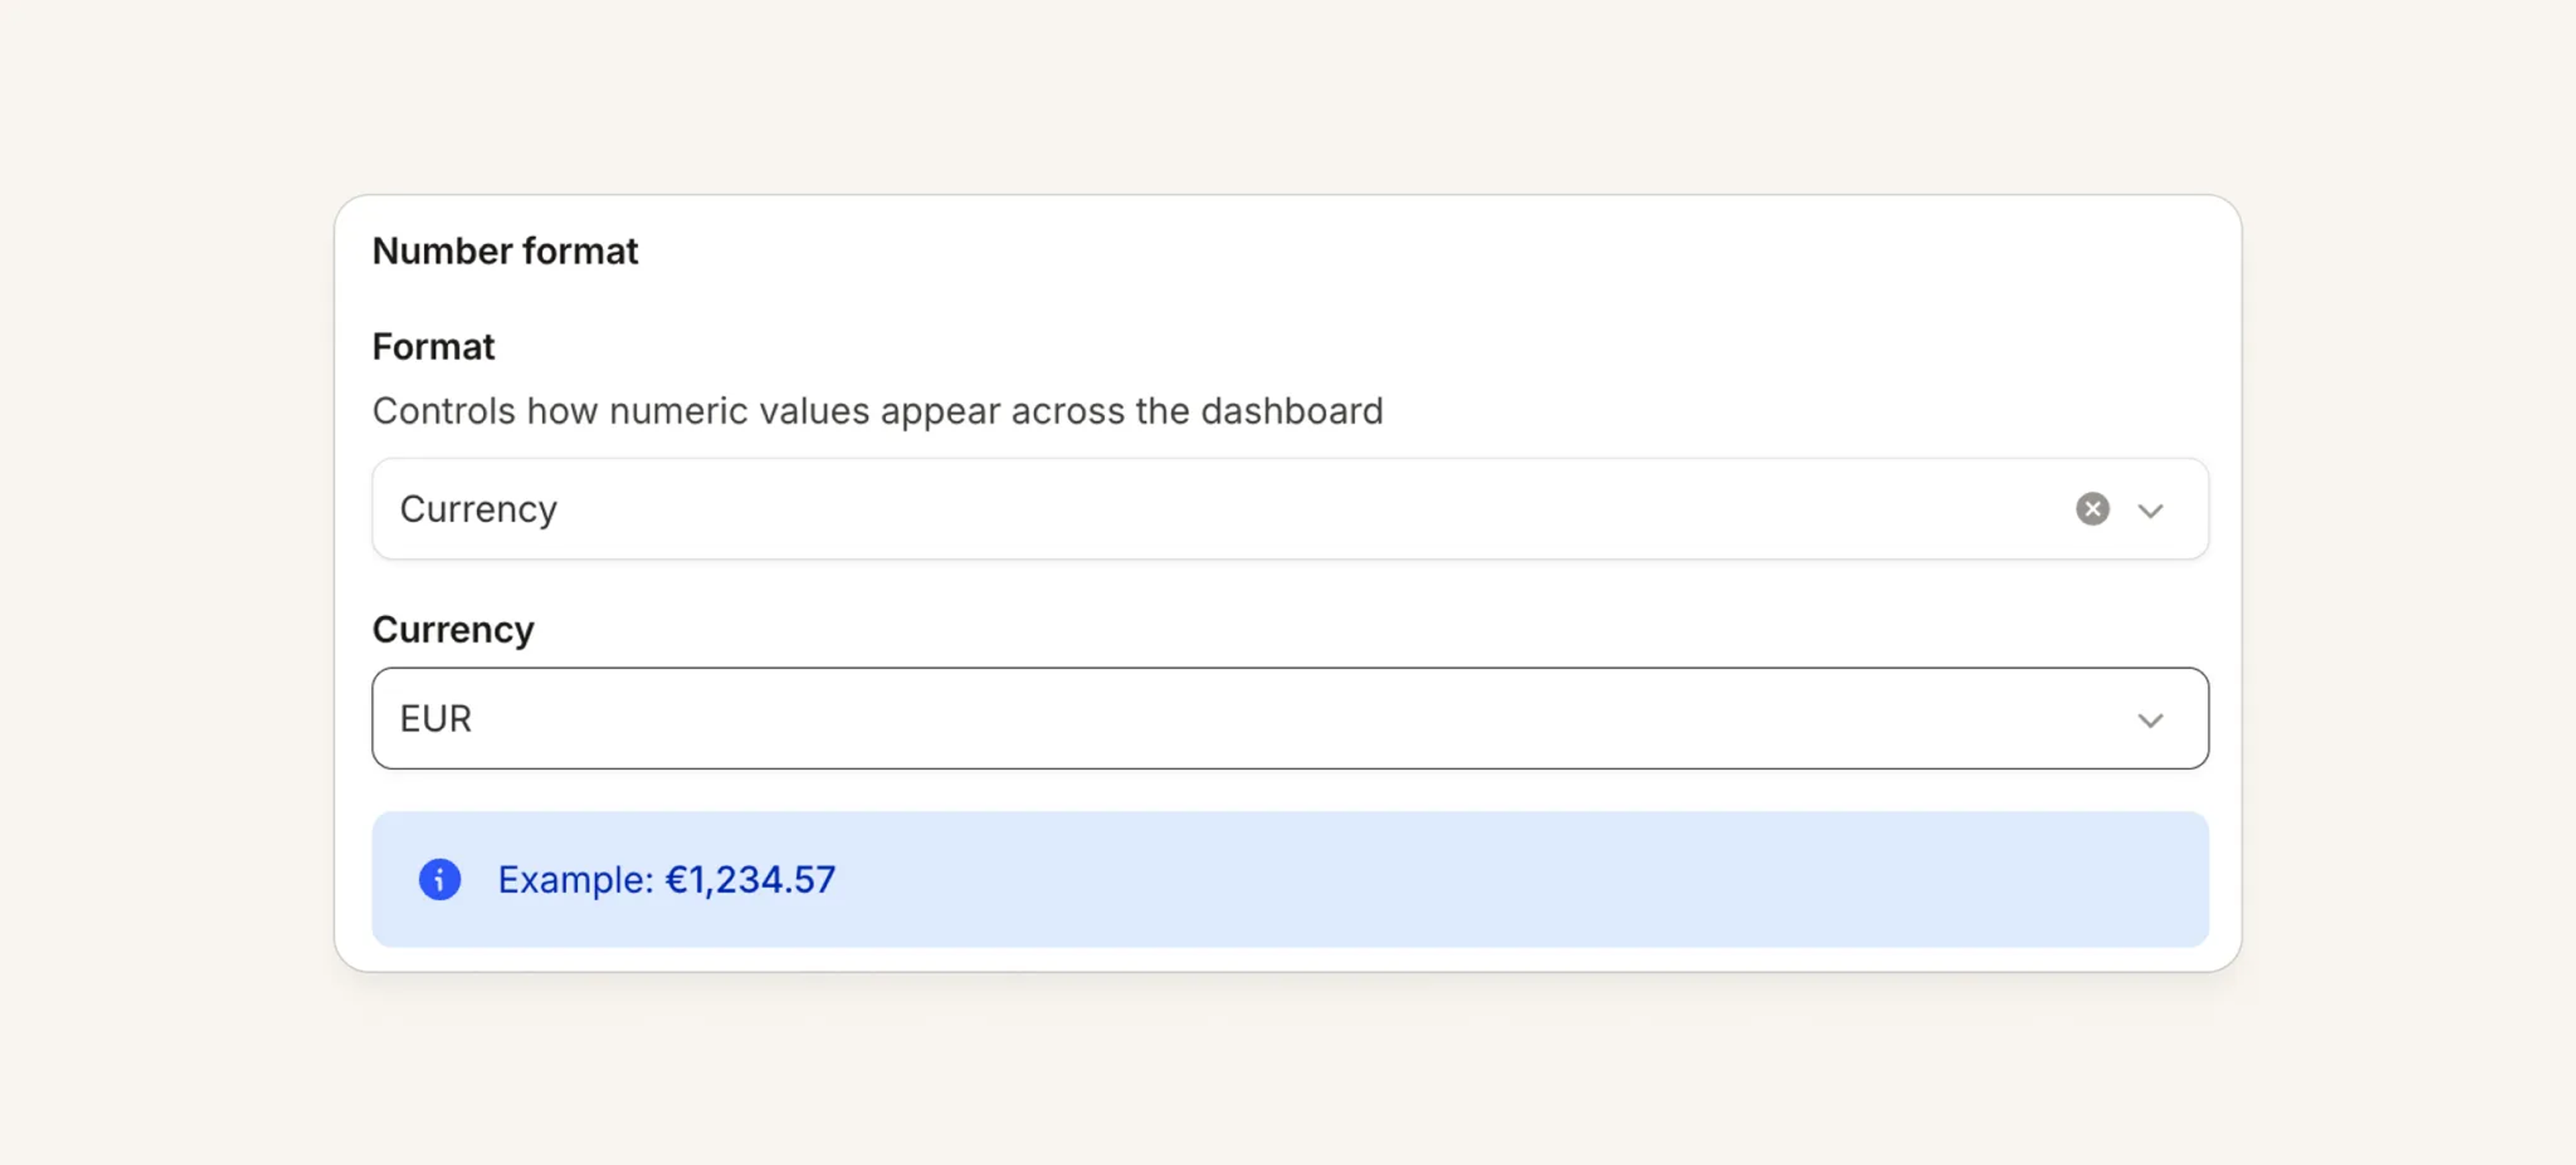The image size is (2576, 1165).
Task: Click the €1,234.57 sample amount
Action: pyautogui.click(x=750, y=879)
